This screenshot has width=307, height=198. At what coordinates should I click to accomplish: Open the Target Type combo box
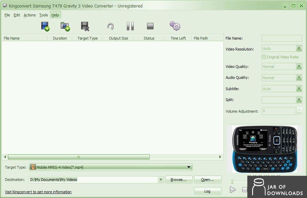[111, 167]
